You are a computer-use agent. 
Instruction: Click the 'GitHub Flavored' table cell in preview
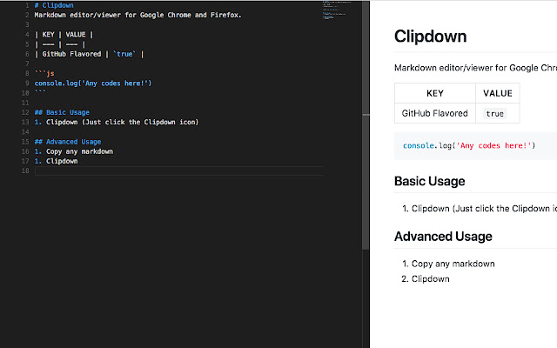click(x=435, y=113)
